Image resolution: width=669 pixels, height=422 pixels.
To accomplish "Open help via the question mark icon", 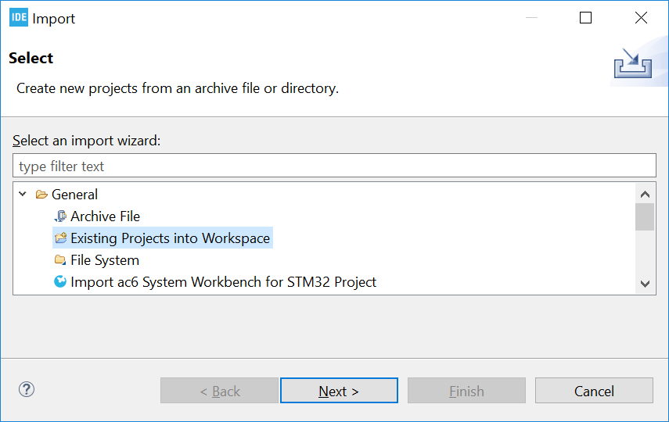I will tap(27, 389).
